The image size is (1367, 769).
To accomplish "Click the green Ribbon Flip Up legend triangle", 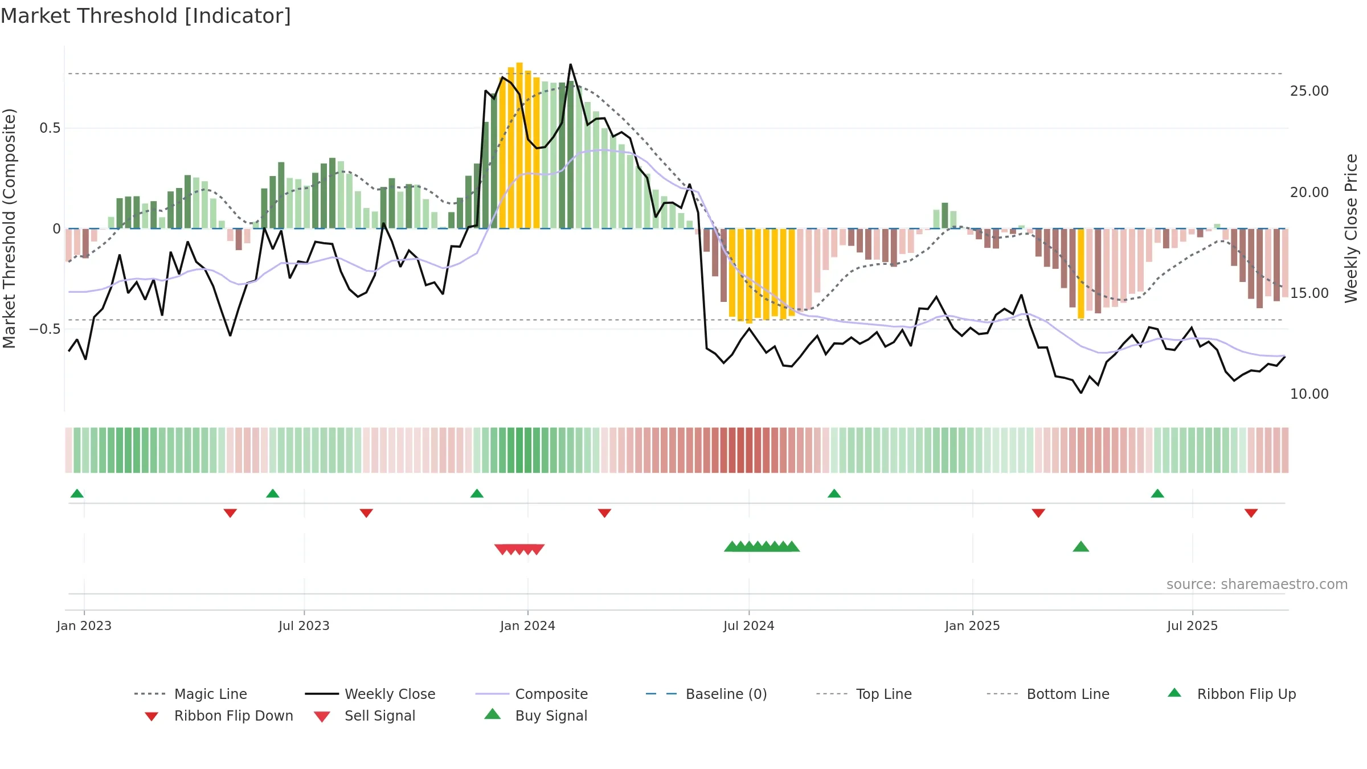I will pyautogui.click(x=1174, y=693).
